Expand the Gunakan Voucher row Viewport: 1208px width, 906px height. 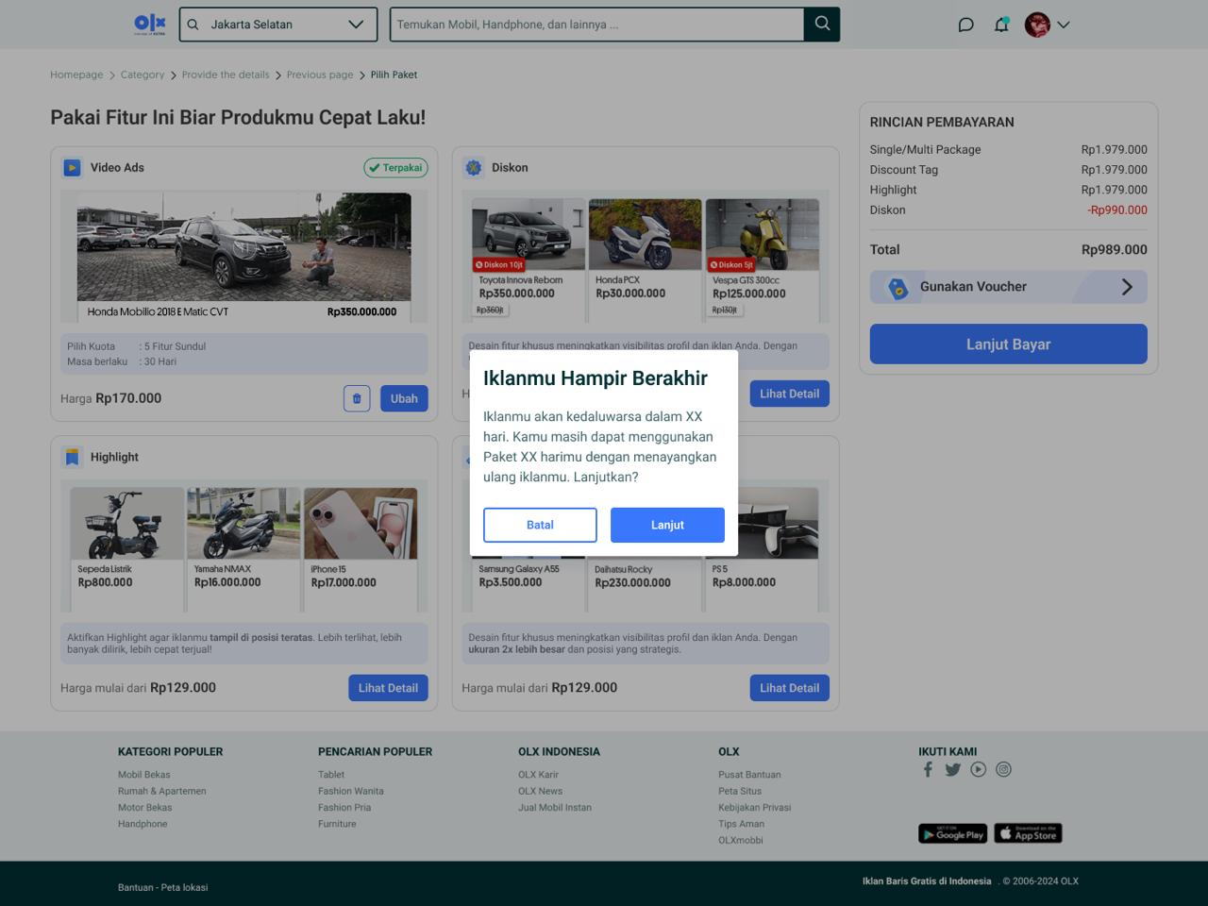[x=1008, y=287]
